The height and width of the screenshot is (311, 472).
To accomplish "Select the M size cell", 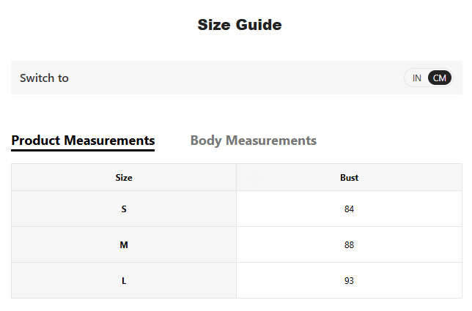I will (124, 245).
